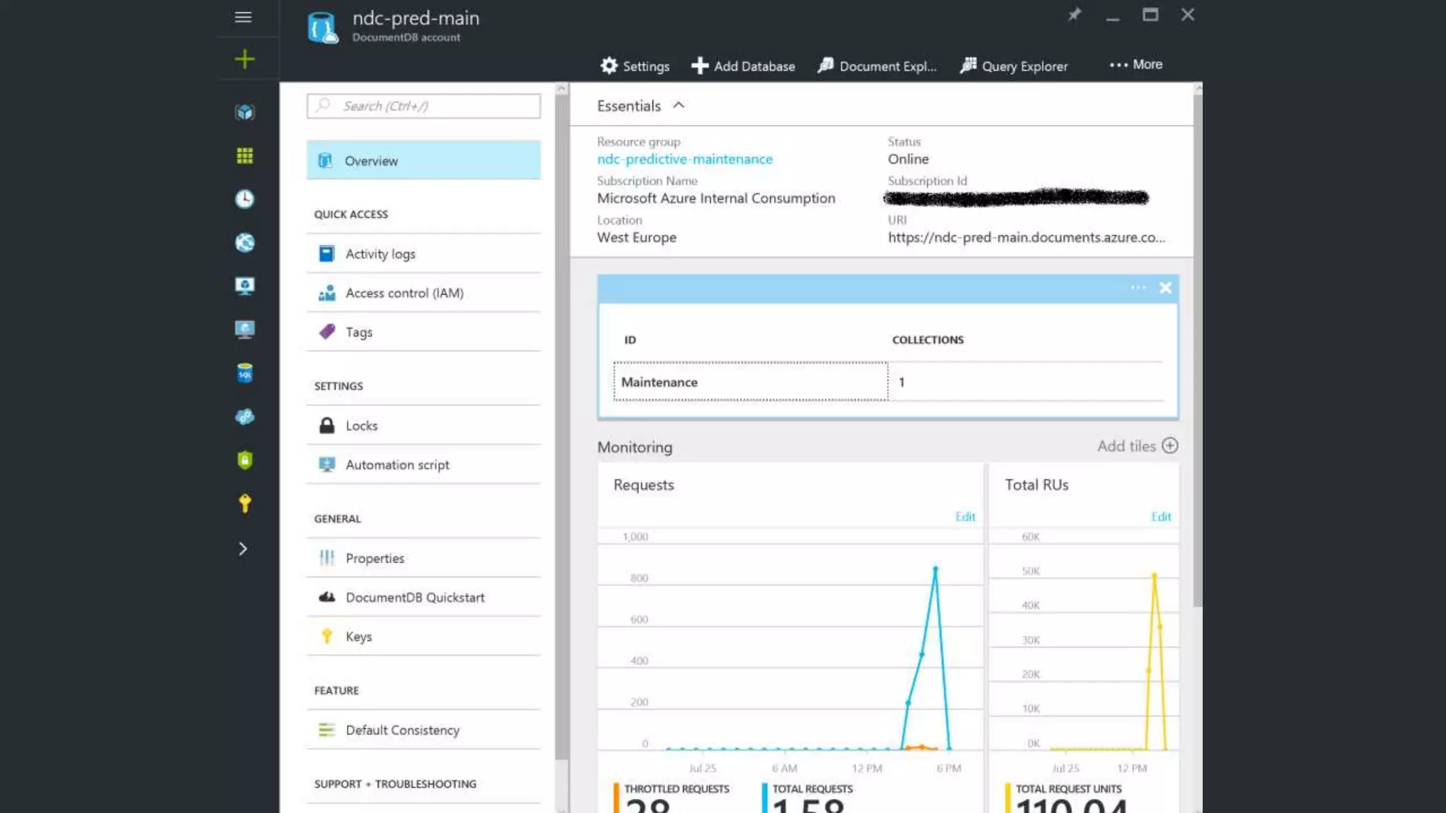Viewport: 1446px width, 813px height.
Task: Open the Recent clock icon in sidebar
Action: click(x=244, y=199)
